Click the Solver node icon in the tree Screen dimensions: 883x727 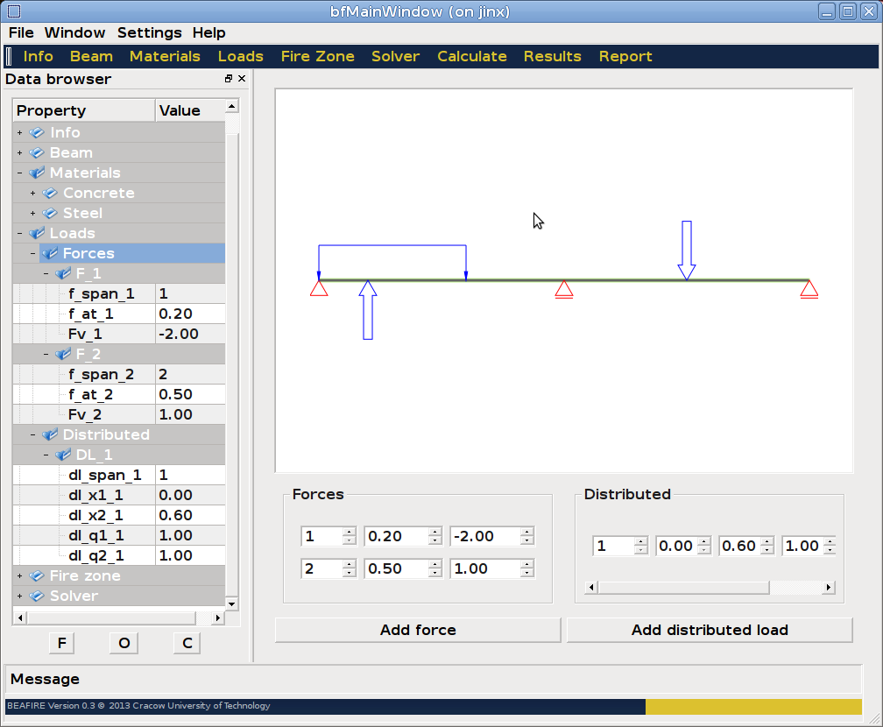[x=37, y=596]
